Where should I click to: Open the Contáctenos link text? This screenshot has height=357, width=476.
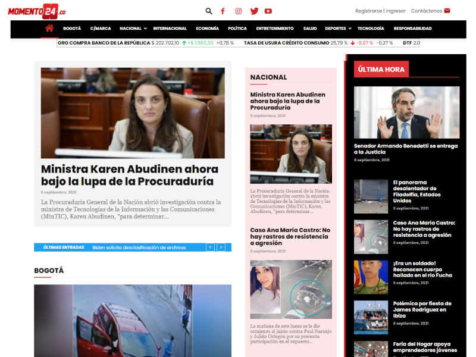click(426, 11)
